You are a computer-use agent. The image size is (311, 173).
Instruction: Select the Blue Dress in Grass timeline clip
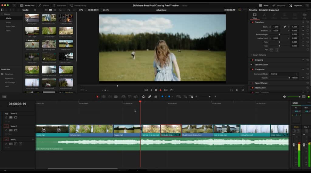coord(197,131)
